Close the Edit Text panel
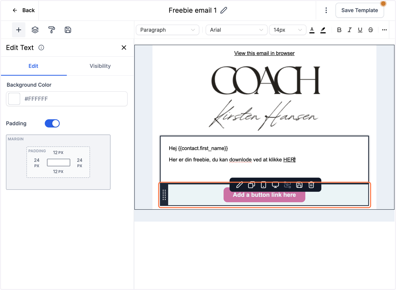Viewport: 396px width, 290px height. (124, 48)
